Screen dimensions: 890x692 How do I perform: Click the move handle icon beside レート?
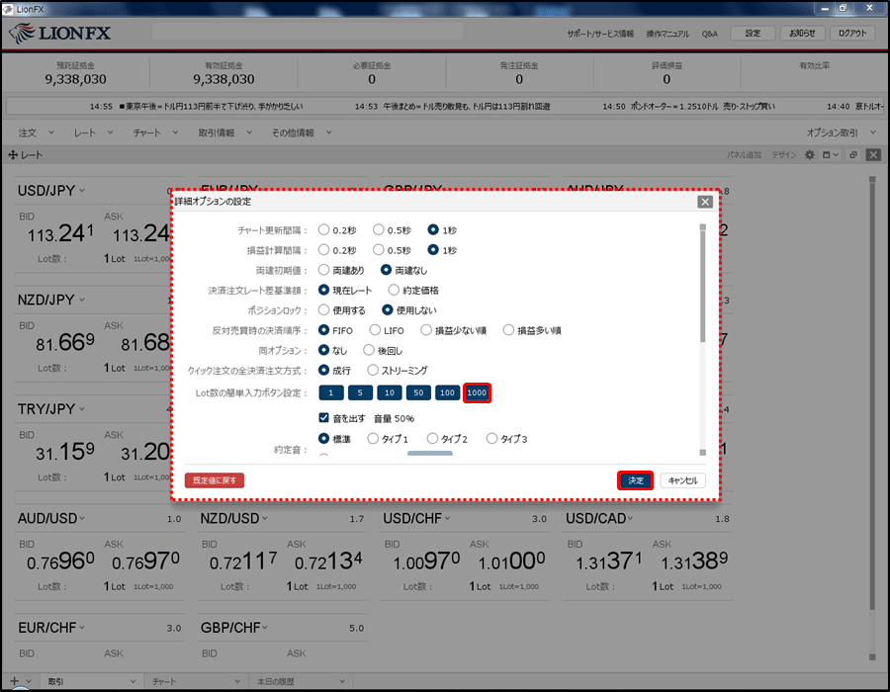point(13,155)
